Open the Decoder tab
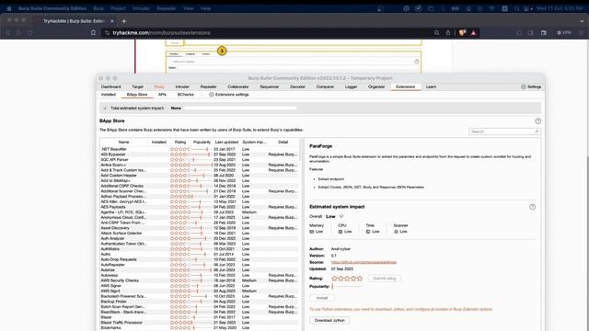The height and width of the screenshot is (331, 589). tap(297, 86)
